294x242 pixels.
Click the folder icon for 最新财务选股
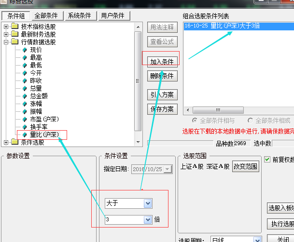pyautogui.click(x=15, y=34)
